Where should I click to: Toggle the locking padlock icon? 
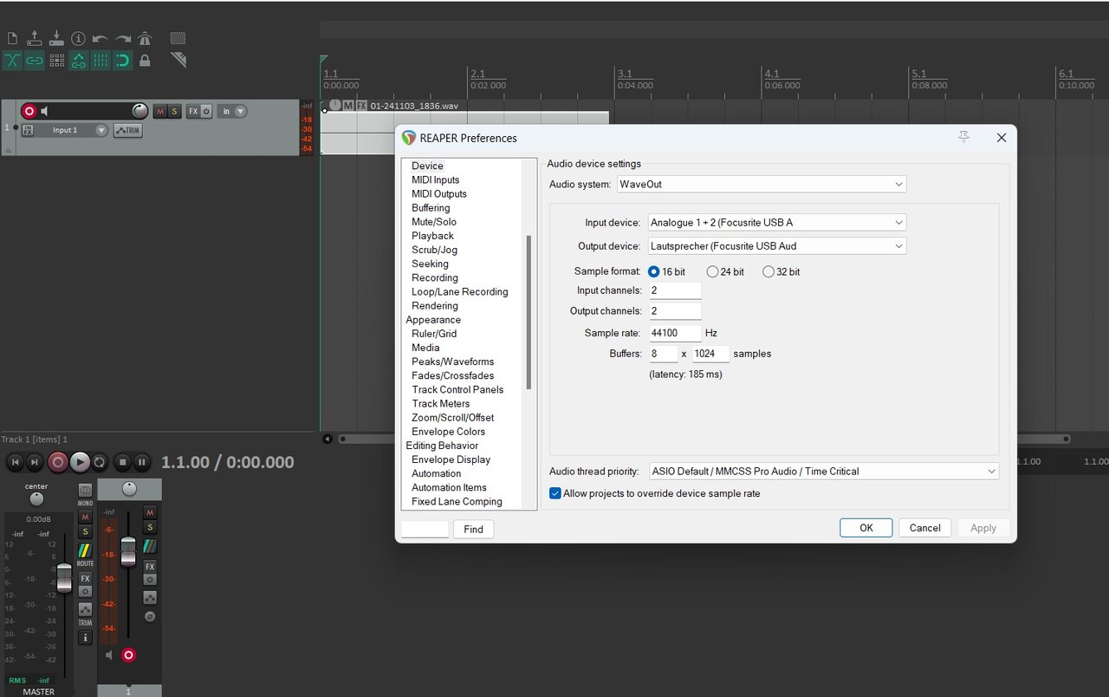point(145,61)
